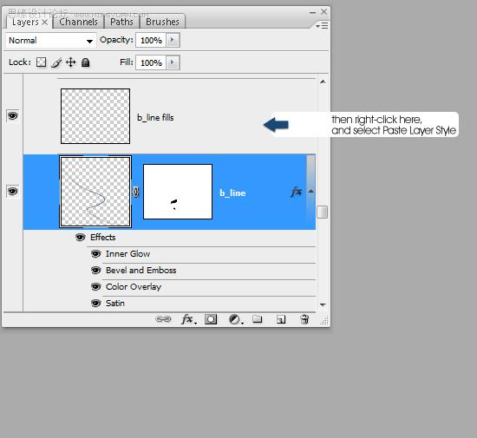Toggle visibility of Inner Glow effect
The image size is (477, 438).
[x=95, y=253]
